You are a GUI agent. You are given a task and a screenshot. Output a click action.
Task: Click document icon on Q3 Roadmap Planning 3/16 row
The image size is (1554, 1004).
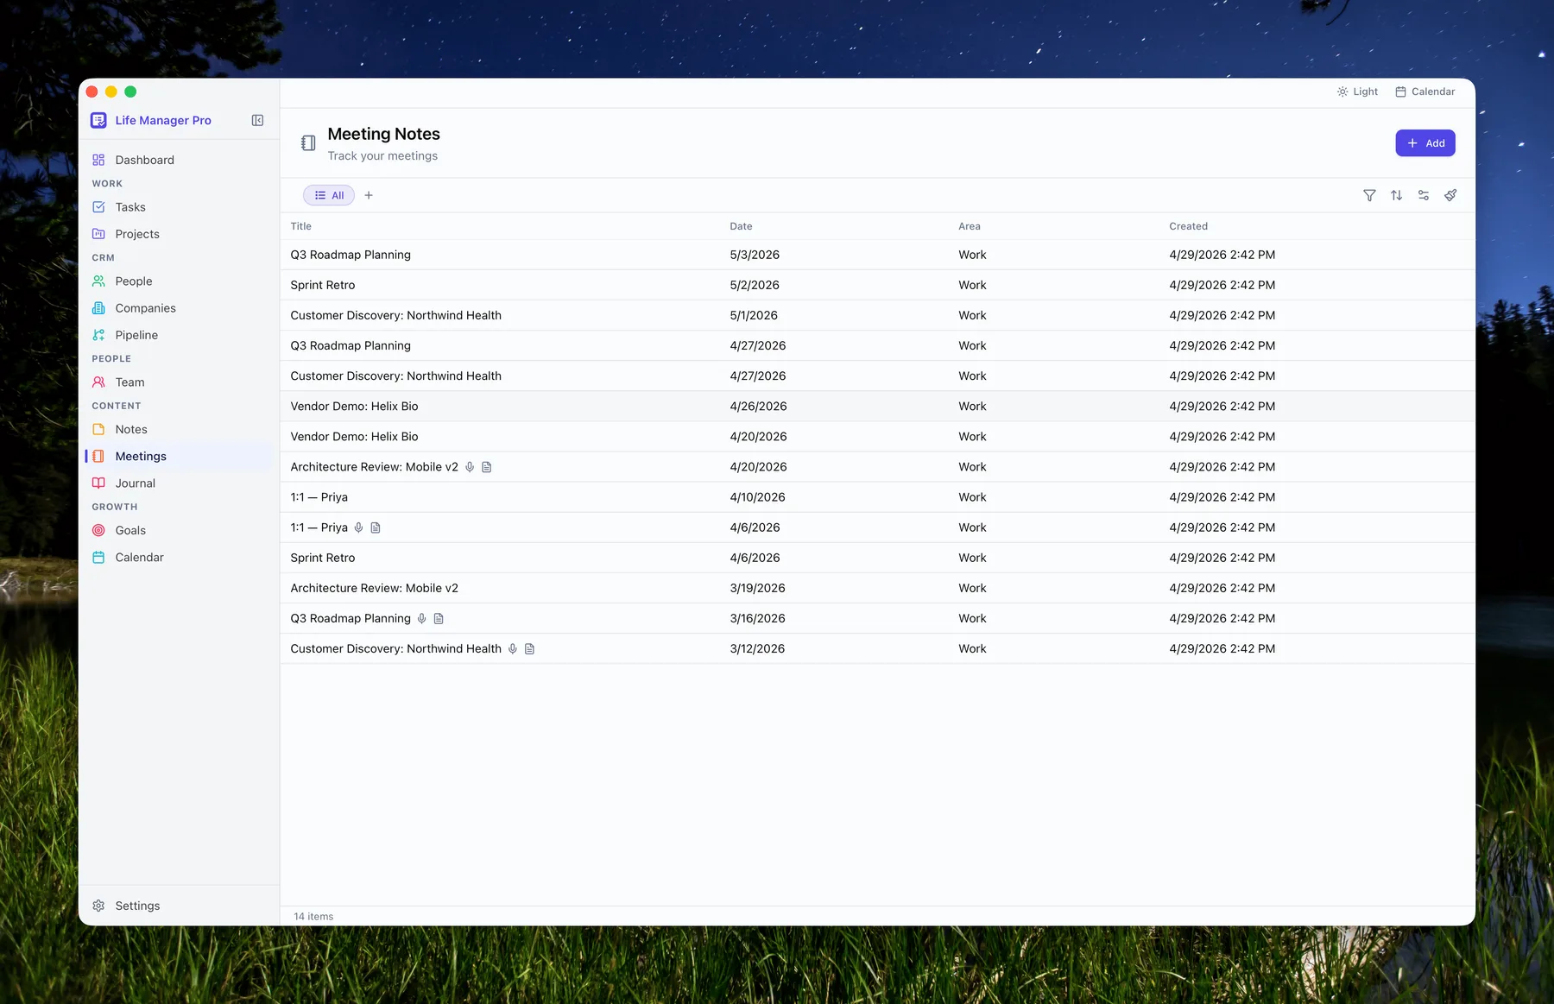[439, 618]
